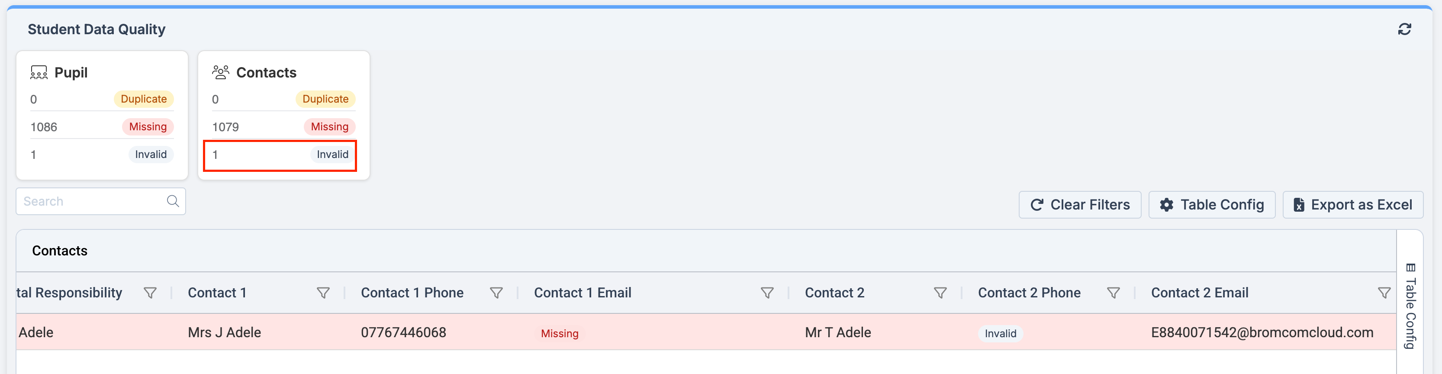Filter by Pupil Duplicate badge
The height and width of the screenshot is (374, 1442).
[x=144, y=99]
